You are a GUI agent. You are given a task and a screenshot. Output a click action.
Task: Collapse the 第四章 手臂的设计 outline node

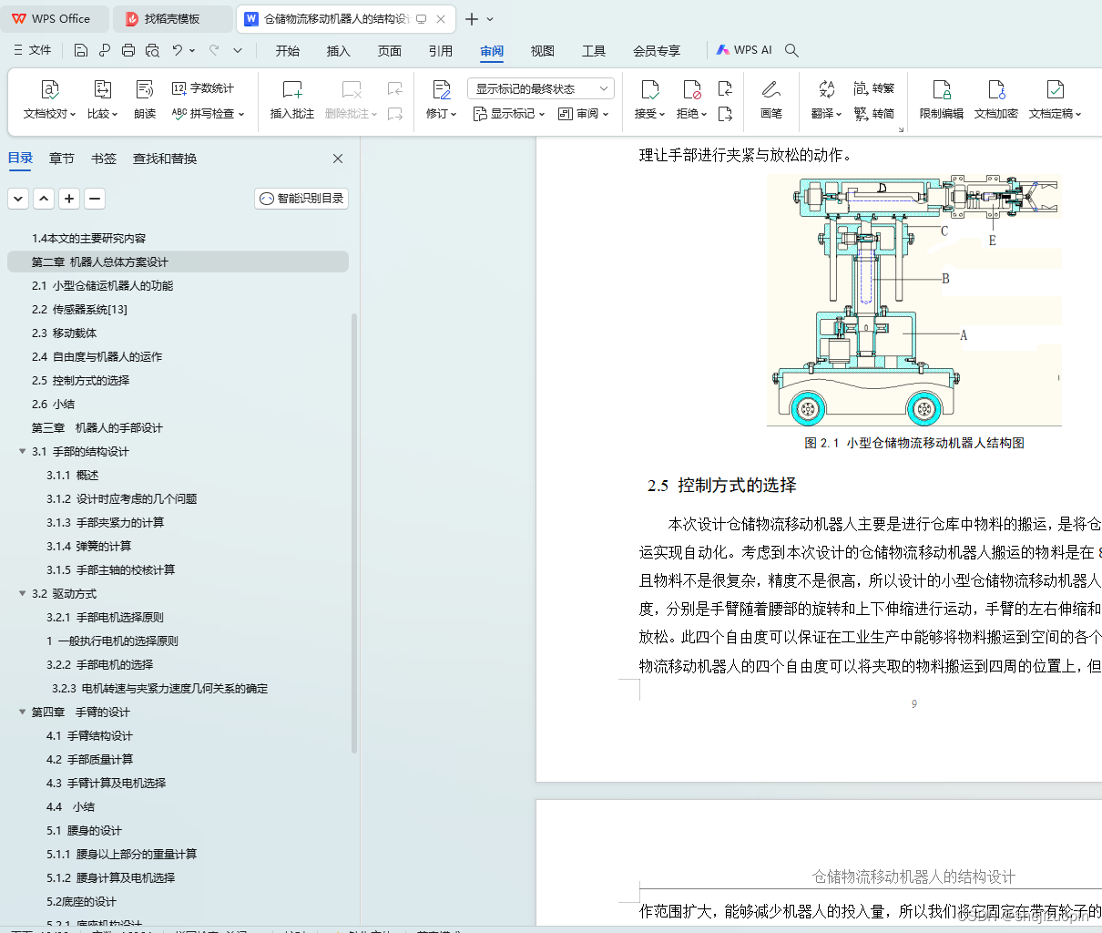[23, 712]
